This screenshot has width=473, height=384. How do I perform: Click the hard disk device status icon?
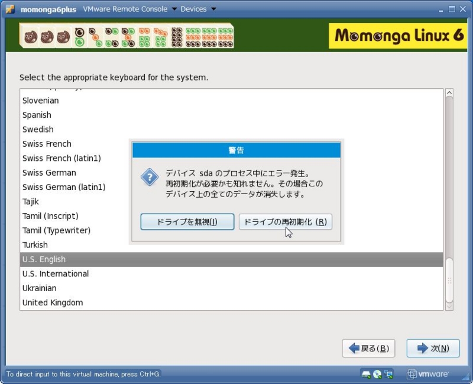point(366,375)
